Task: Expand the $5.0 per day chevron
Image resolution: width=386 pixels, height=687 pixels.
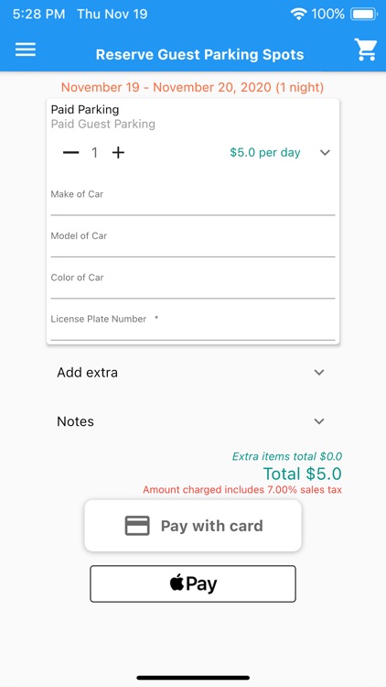Action: [x=325, y=152]
